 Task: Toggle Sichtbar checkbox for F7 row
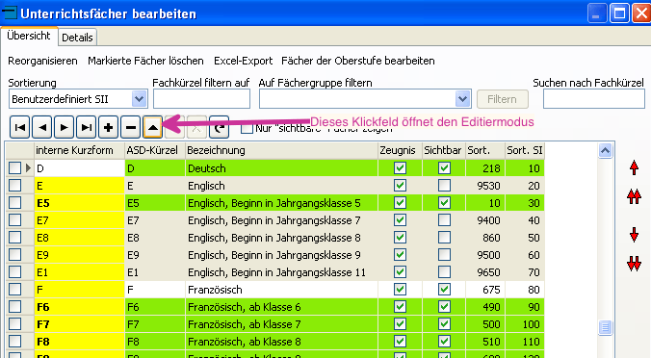tap(444, 324)
